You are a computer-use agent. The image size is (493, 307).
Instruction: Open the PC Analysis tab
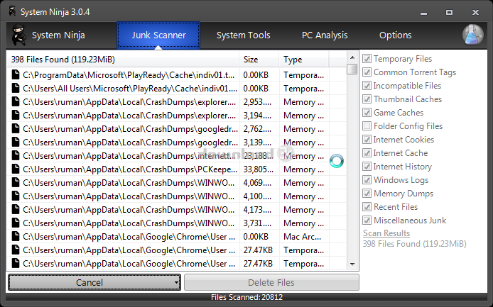(325, 35)
